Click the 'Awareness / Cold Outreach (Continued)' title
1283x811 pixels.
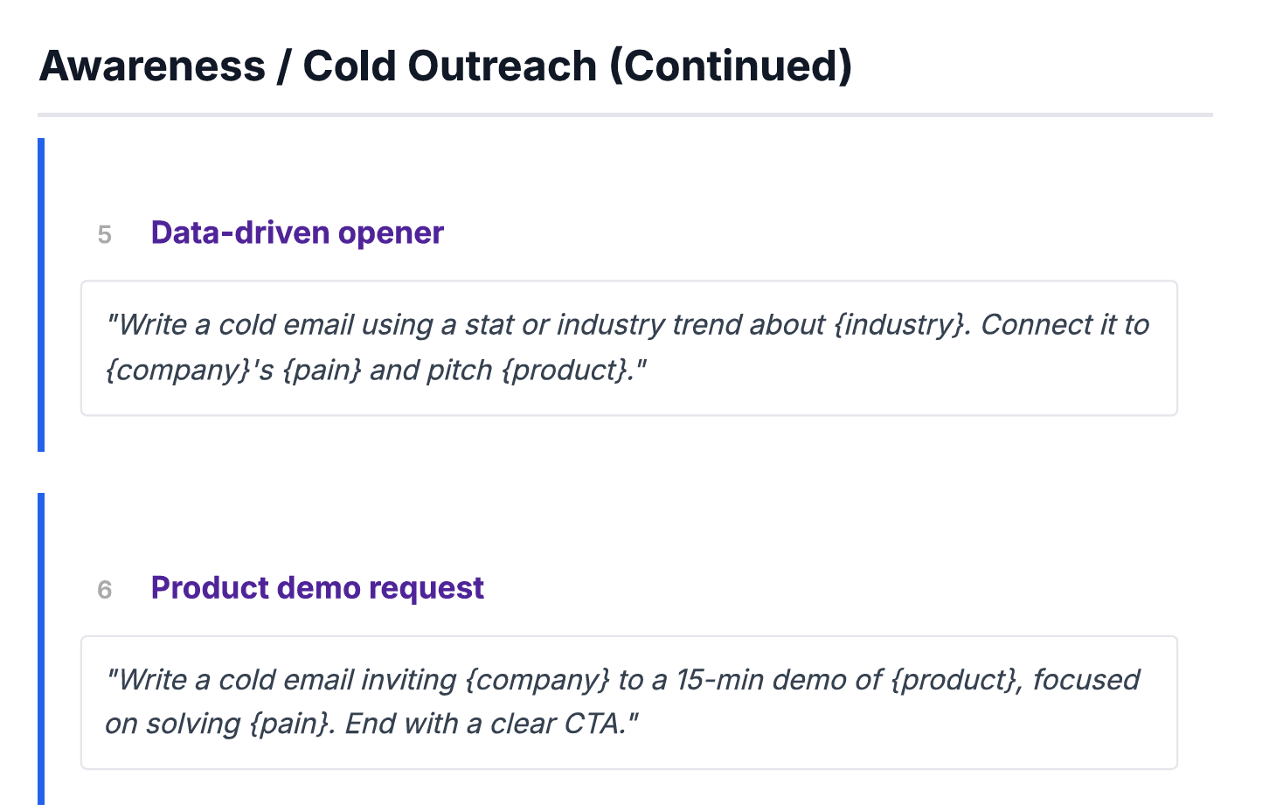click(x=445, y=66)
